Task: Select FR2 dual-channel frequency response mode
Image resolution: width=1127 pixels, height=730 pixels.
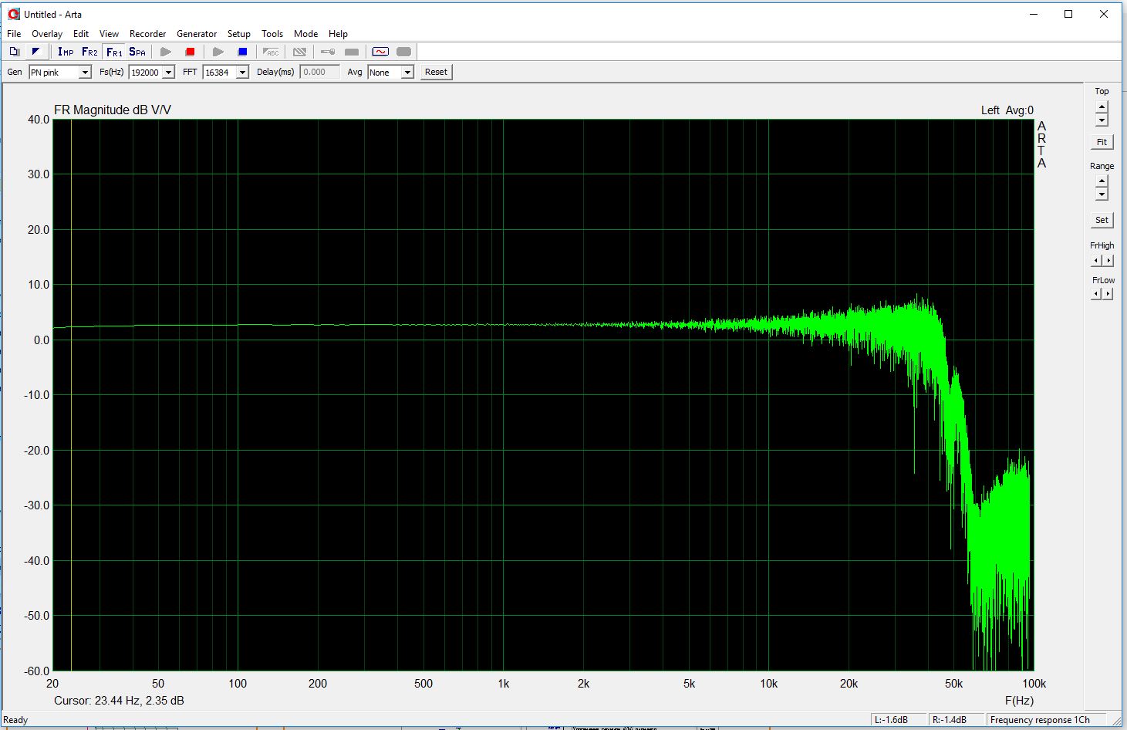Action: 89,52
